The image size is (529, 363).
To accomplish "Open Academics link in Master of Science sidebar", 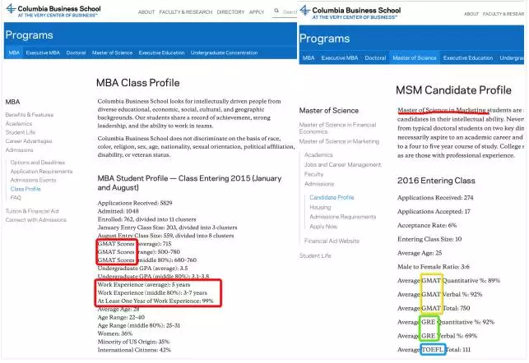I will [318, 155].
